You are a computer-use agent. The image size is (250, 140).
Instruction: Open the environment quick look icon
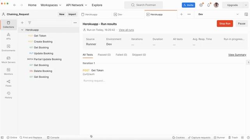tap(246, 14)
